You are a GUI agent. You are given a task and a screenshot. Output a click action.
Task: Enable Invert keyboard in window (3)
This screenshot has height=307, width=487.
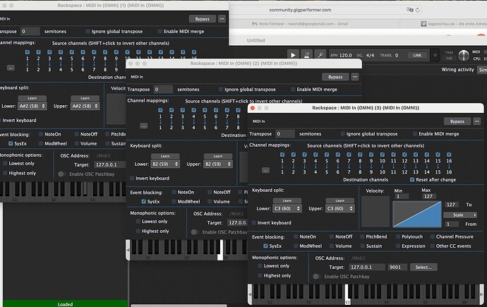(x=254, y=222)
